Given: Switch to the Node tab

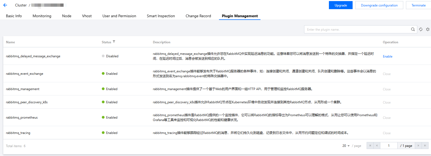Looking at the screenshot, I should (x=67, y=16).
